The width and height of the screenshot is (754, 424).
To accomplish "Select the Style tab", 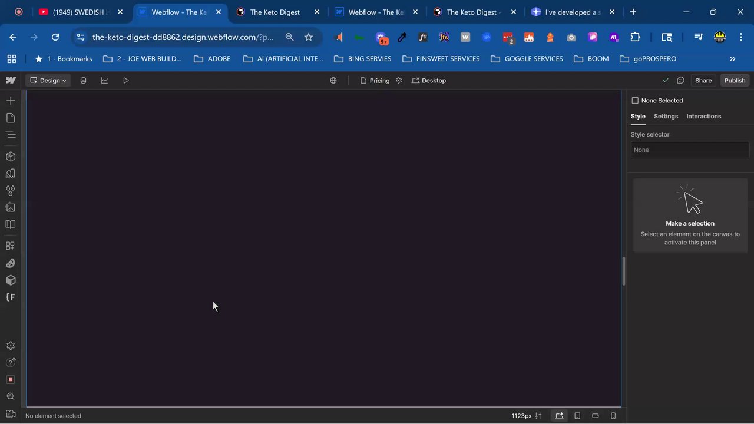I will tap(638, 116).
